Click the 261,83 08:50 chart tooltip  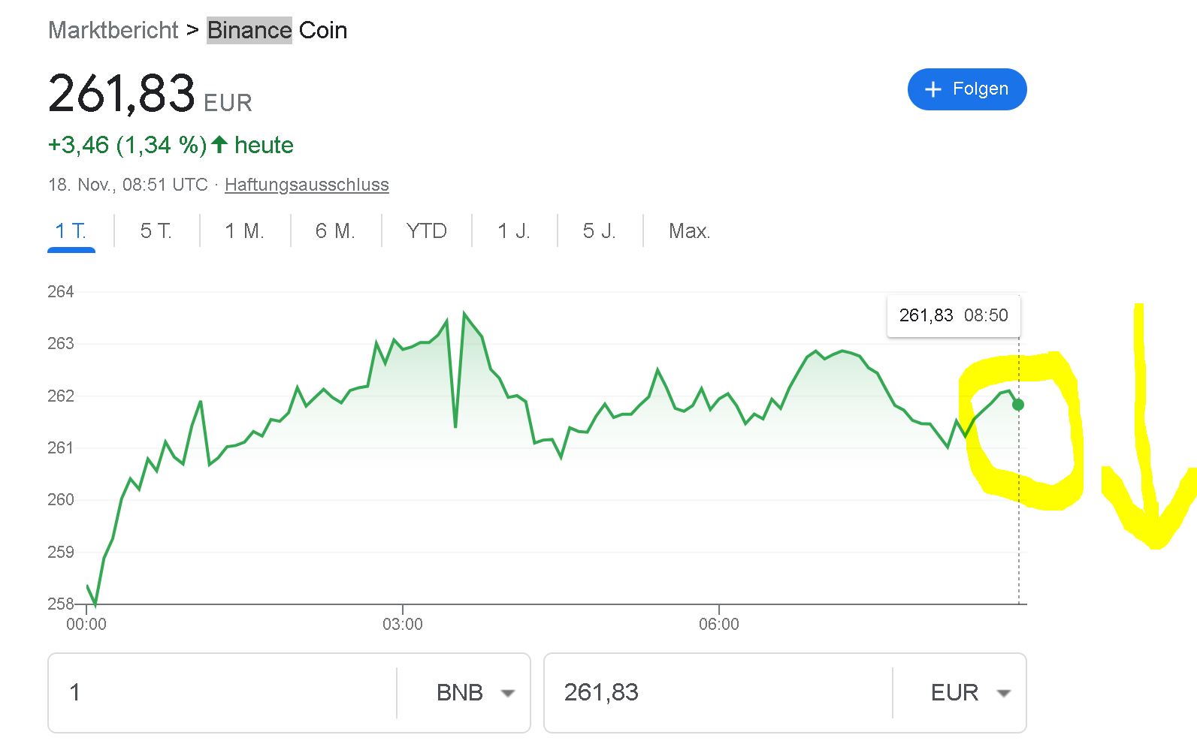(954, 316)
